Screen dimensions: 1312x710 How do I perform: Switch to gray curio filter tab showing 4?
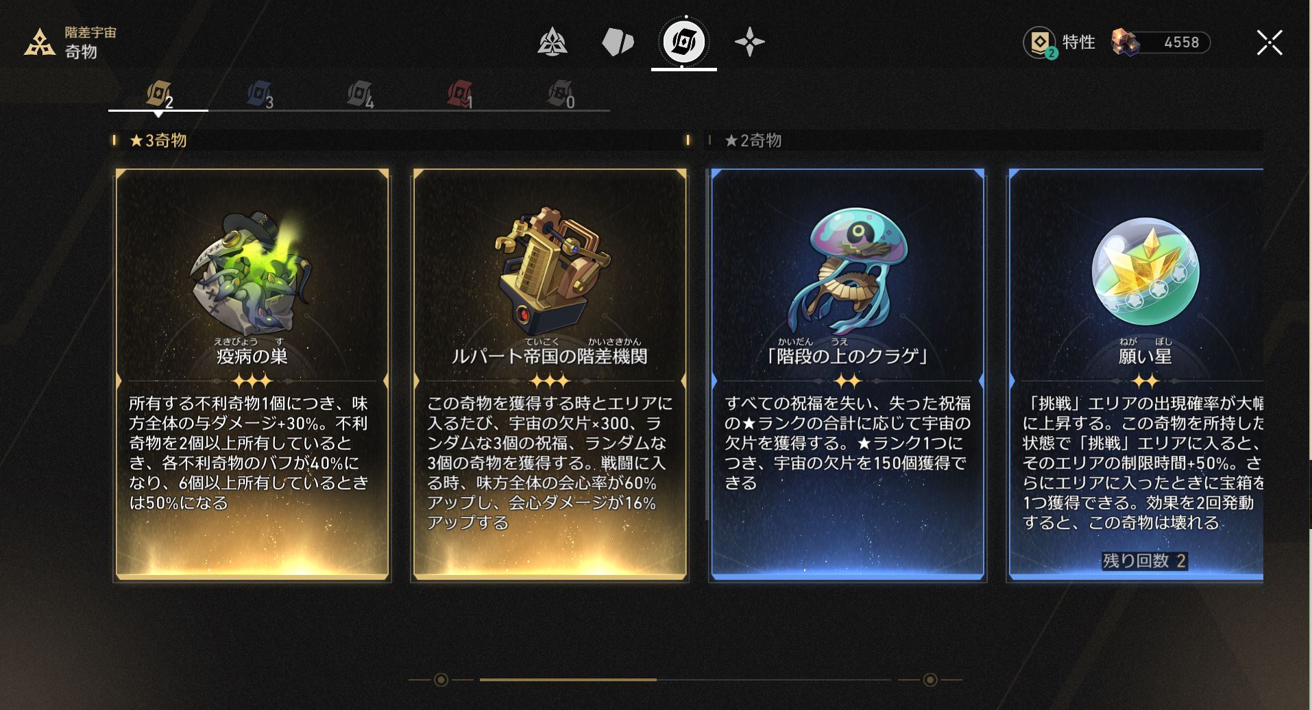pos(360,95)
